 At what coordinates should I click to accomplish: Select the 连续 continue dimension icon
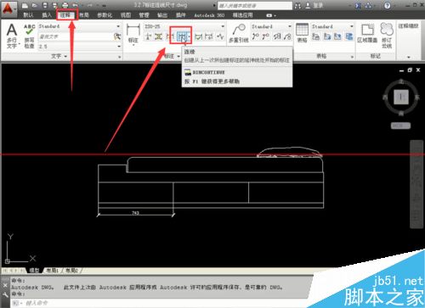pos(182,36)
